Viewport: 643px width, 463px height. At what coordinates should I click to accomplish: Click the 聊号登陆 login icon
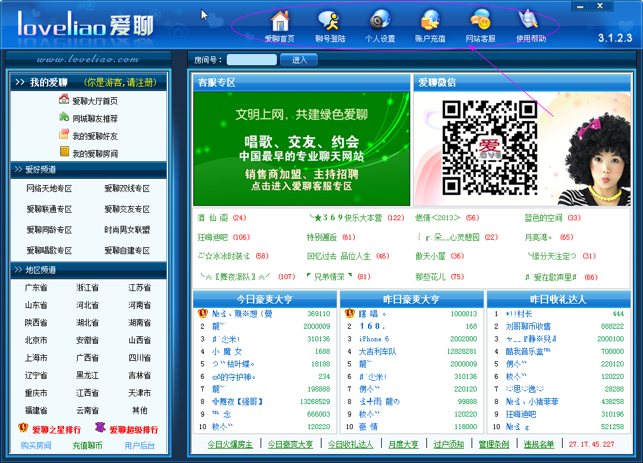tap(330, 21)
